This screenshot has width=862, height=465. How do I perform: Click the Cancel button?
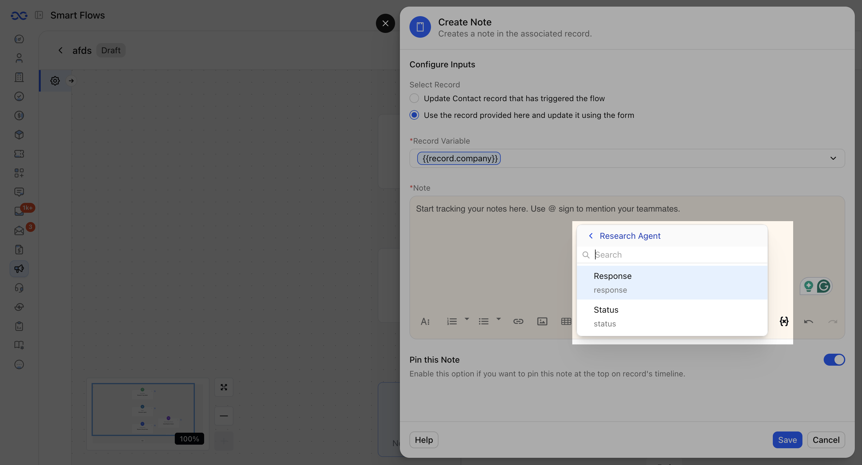click(826, 440)
